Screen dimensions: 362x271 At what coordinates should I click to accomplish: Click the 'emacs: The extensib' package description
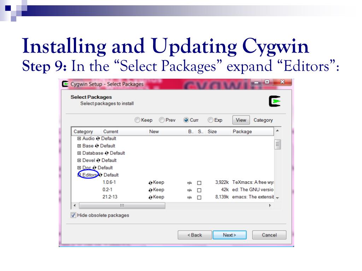point(253,197)
